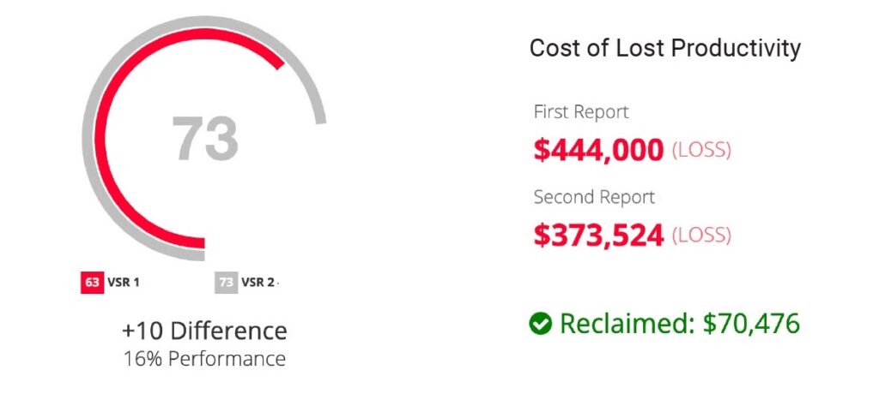Click the 16% Performance label

204,359
